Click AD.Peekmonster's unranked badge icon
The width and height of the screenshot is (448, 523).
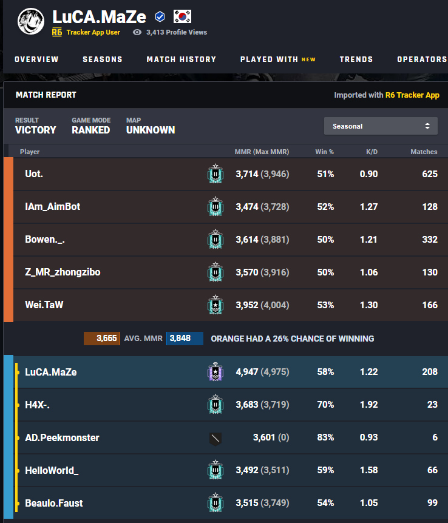pyautogui.click(x=216, y=439)
